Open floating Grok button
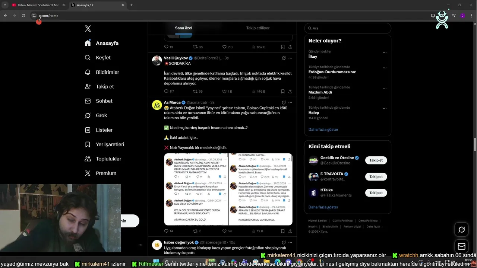The height and width of the screenshot is (268, 477). pyautogui.click(x=461, y=230)
